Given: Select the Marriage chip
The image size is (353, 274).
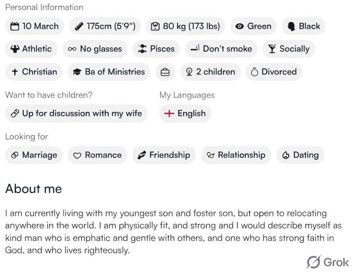Looking at the screenshot, I should click(34, 155).
